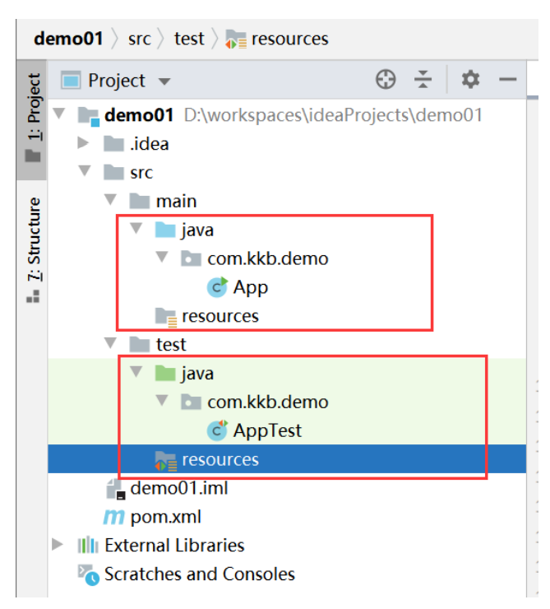Click the Locate/Scroll from Source crosshair icon

(x=386, y=80)
